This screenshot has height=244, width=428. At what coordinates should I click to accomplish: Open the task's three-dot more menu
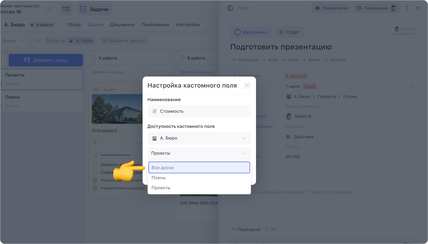click(x=407, y=8)
